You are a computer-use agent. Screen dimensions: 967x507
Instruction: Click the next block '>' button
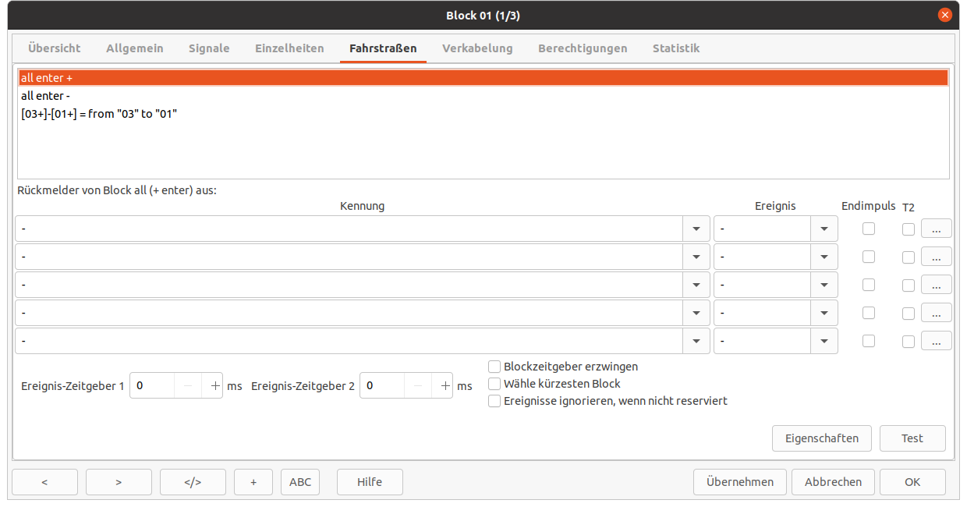coord(119,482)
